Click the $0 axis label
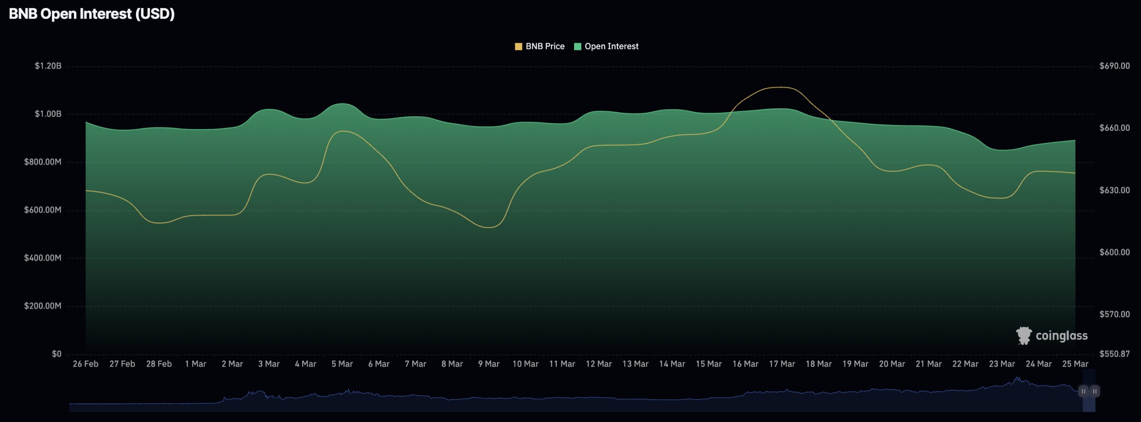The height and width of the screenshot is (422, 1141). click(56, 352)
